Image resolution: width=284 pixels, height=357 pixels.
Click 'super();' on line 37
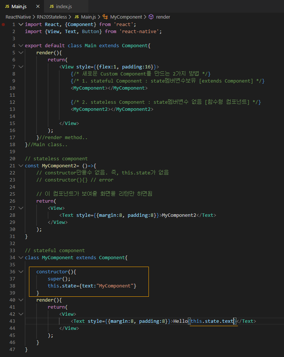coord(59,279)
